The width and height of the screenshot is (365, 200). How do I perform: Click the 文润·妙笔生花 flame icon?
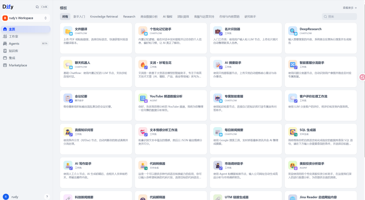[143, 65]
